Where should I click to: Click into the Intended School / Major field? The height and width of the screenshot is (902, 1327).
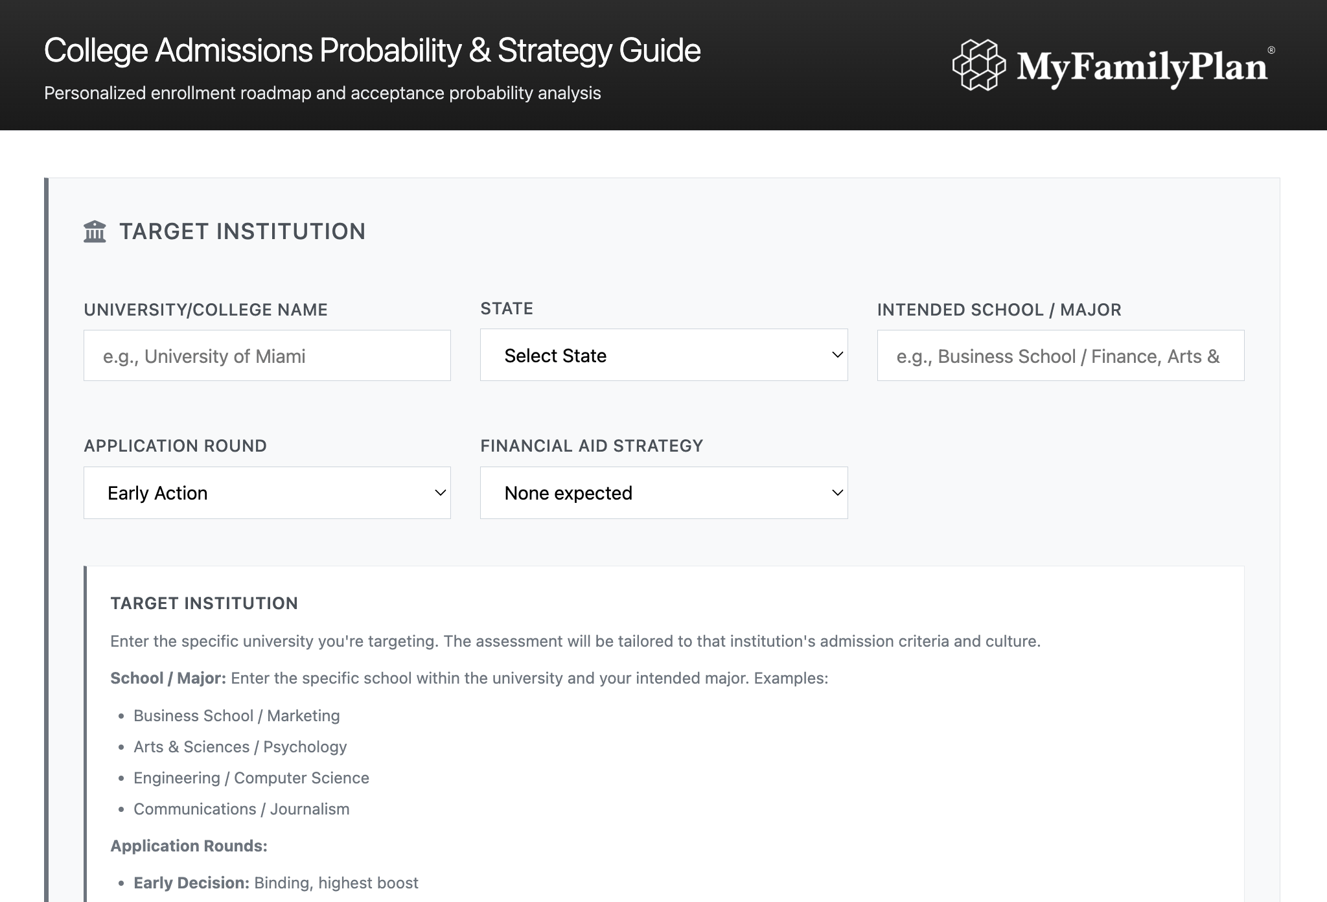(x=1060, y=356)
